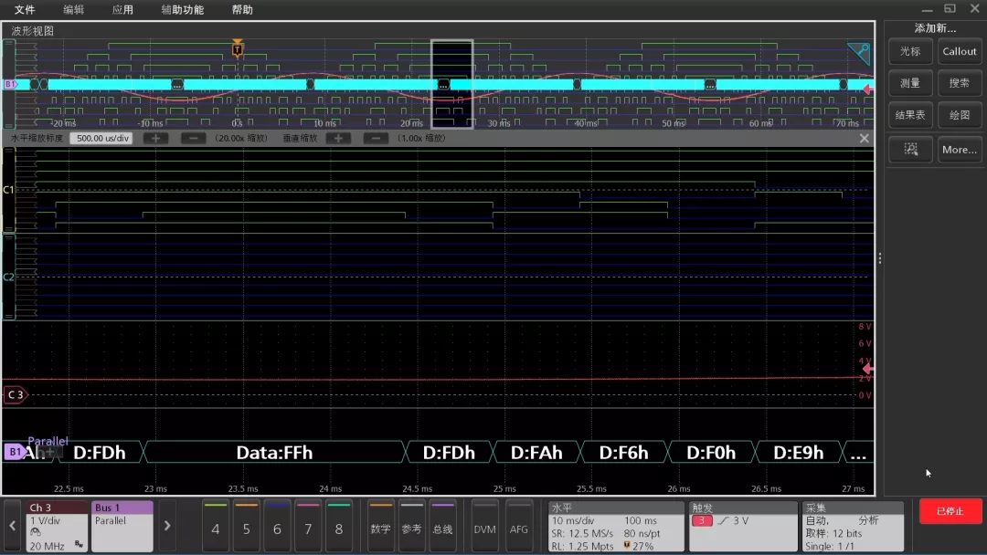Click the zoom box icon beside More

910,149
